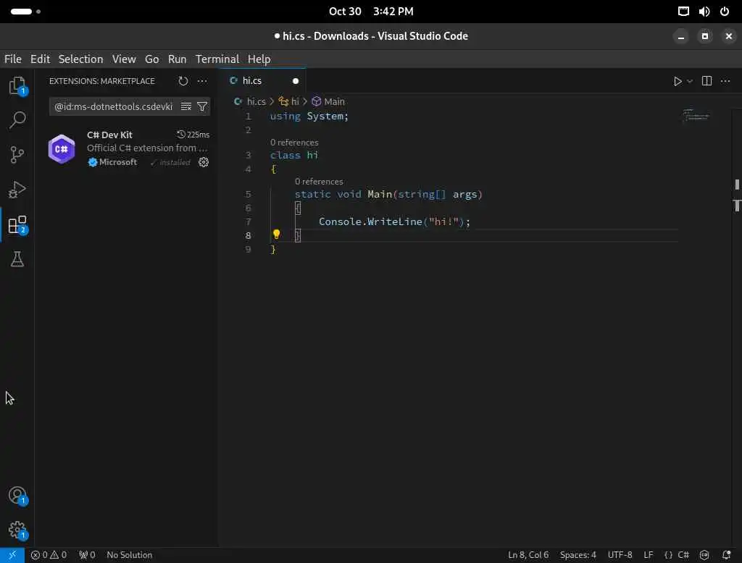Open the C# Dev Kit manage gear menu
This screenshot has height=563, width=742.
[x=204, y=162]
